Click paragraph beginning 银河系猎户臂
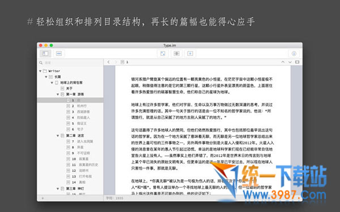 [202, 86]
